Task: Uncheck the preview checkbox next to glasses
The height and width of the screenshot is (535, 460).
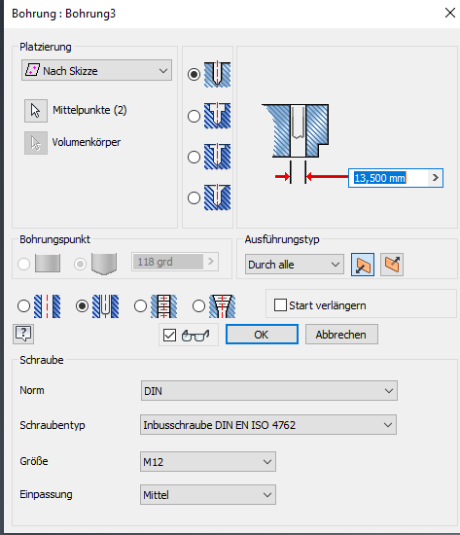Action: pyautogui.click(x=169, y=335)
